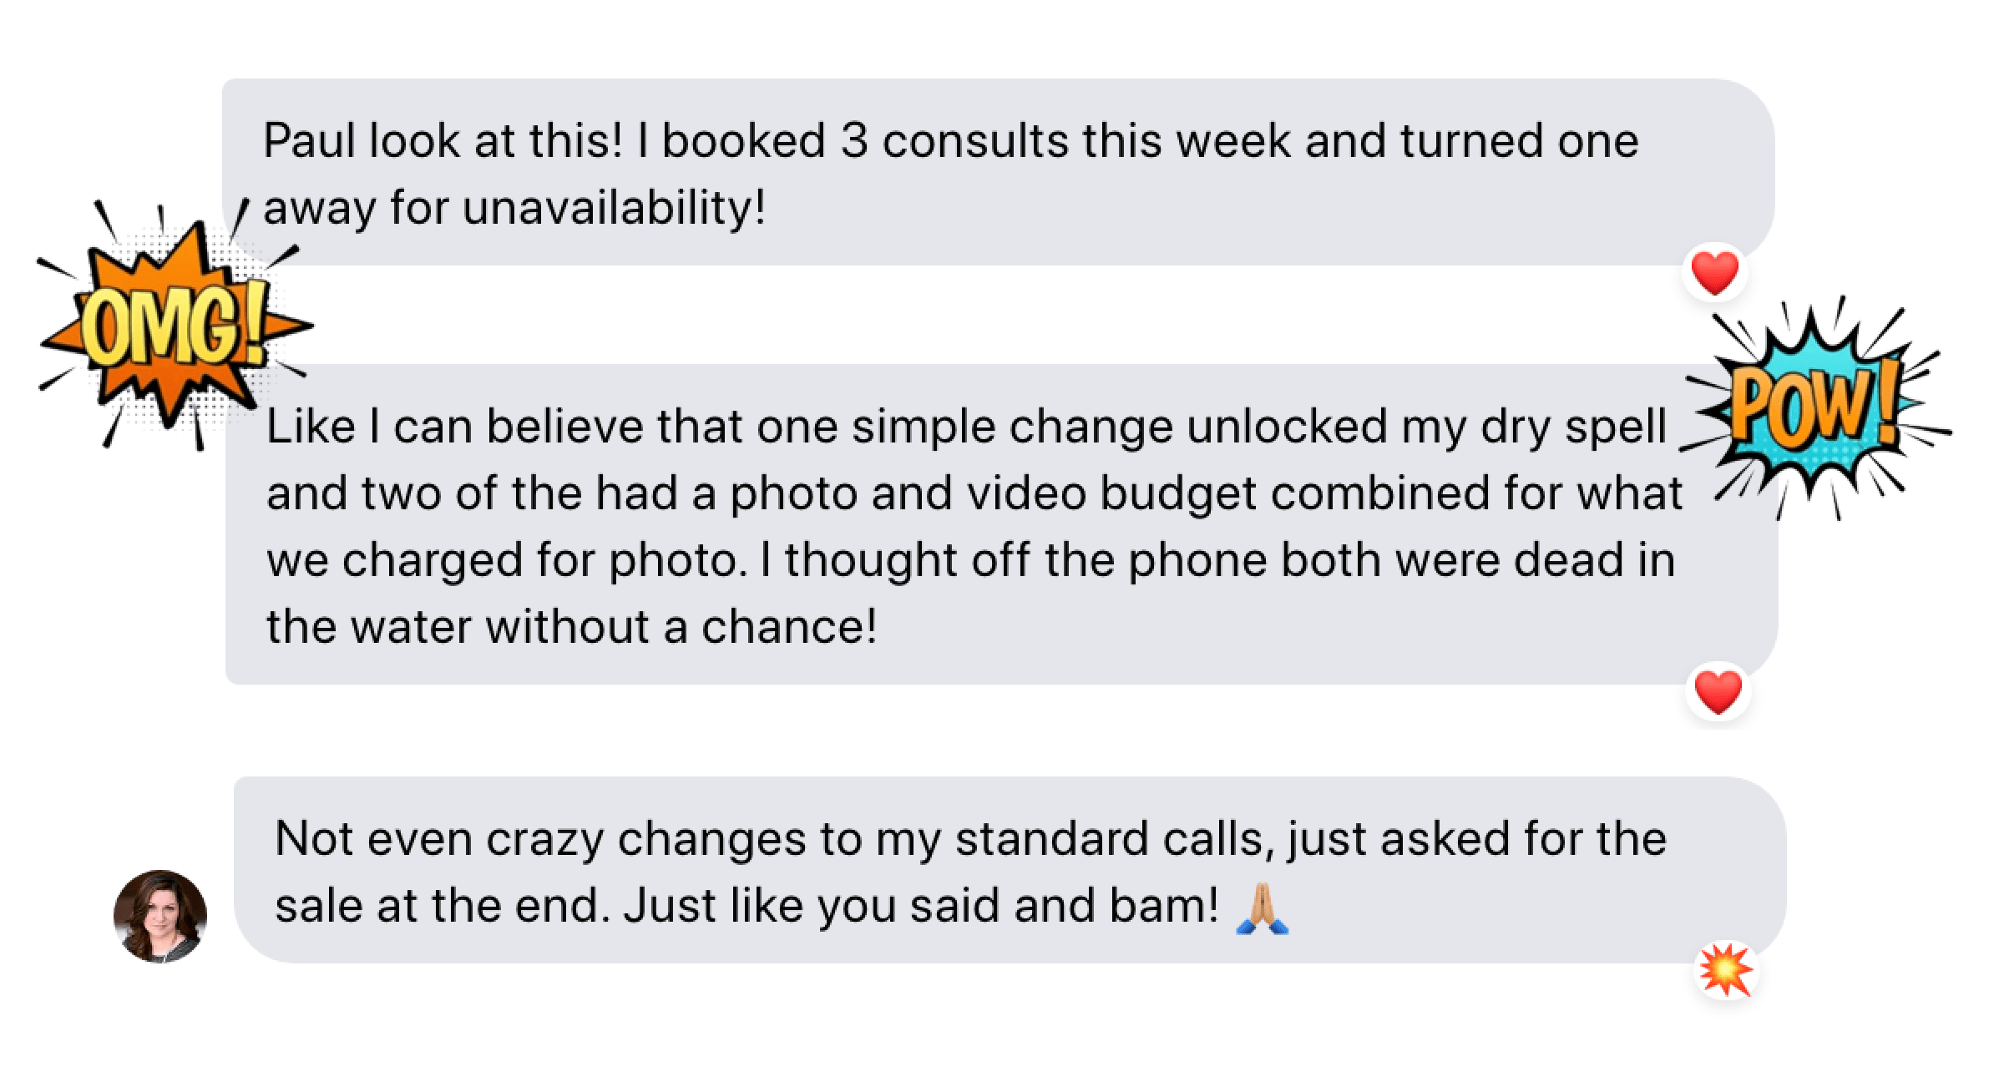Open the explosion reaction on the last message
The width and height of the screenshot is (1989, 1072).
click(1726, 970)
